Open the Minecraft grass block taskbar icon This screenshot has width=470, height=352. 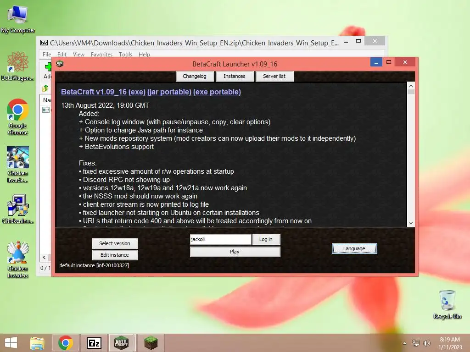[x=151, y=343]
